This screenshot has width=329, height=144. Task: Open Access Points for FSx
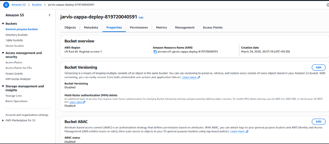pos(18,68)
